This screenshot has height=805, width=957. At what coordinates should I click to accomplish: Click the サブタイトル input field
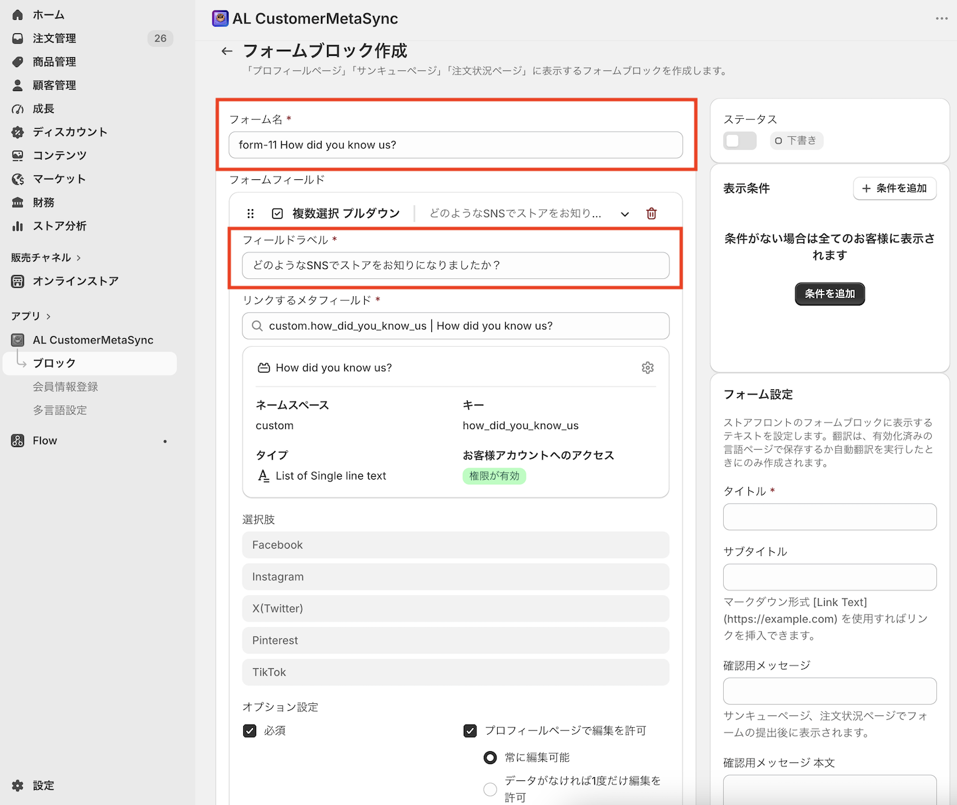(x=829, y=577)
